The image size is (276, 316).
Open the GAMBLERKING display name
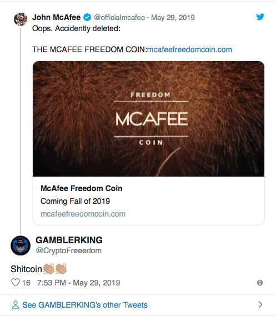[69, 240]
